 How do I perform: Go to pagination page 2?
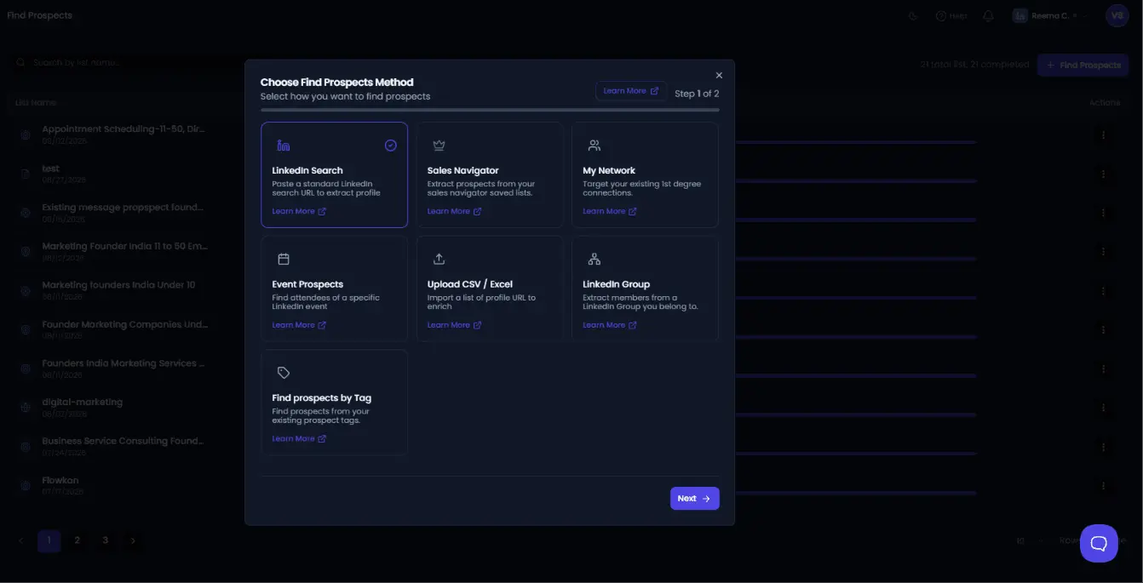tap(77, 540)
